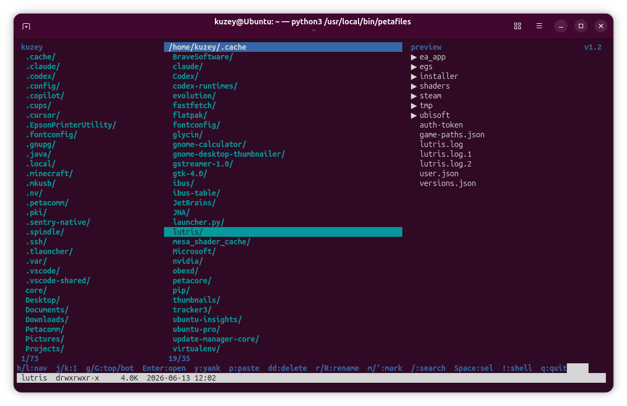
Task: Select launcher.py/ entry
Action: tap(199, 222)
